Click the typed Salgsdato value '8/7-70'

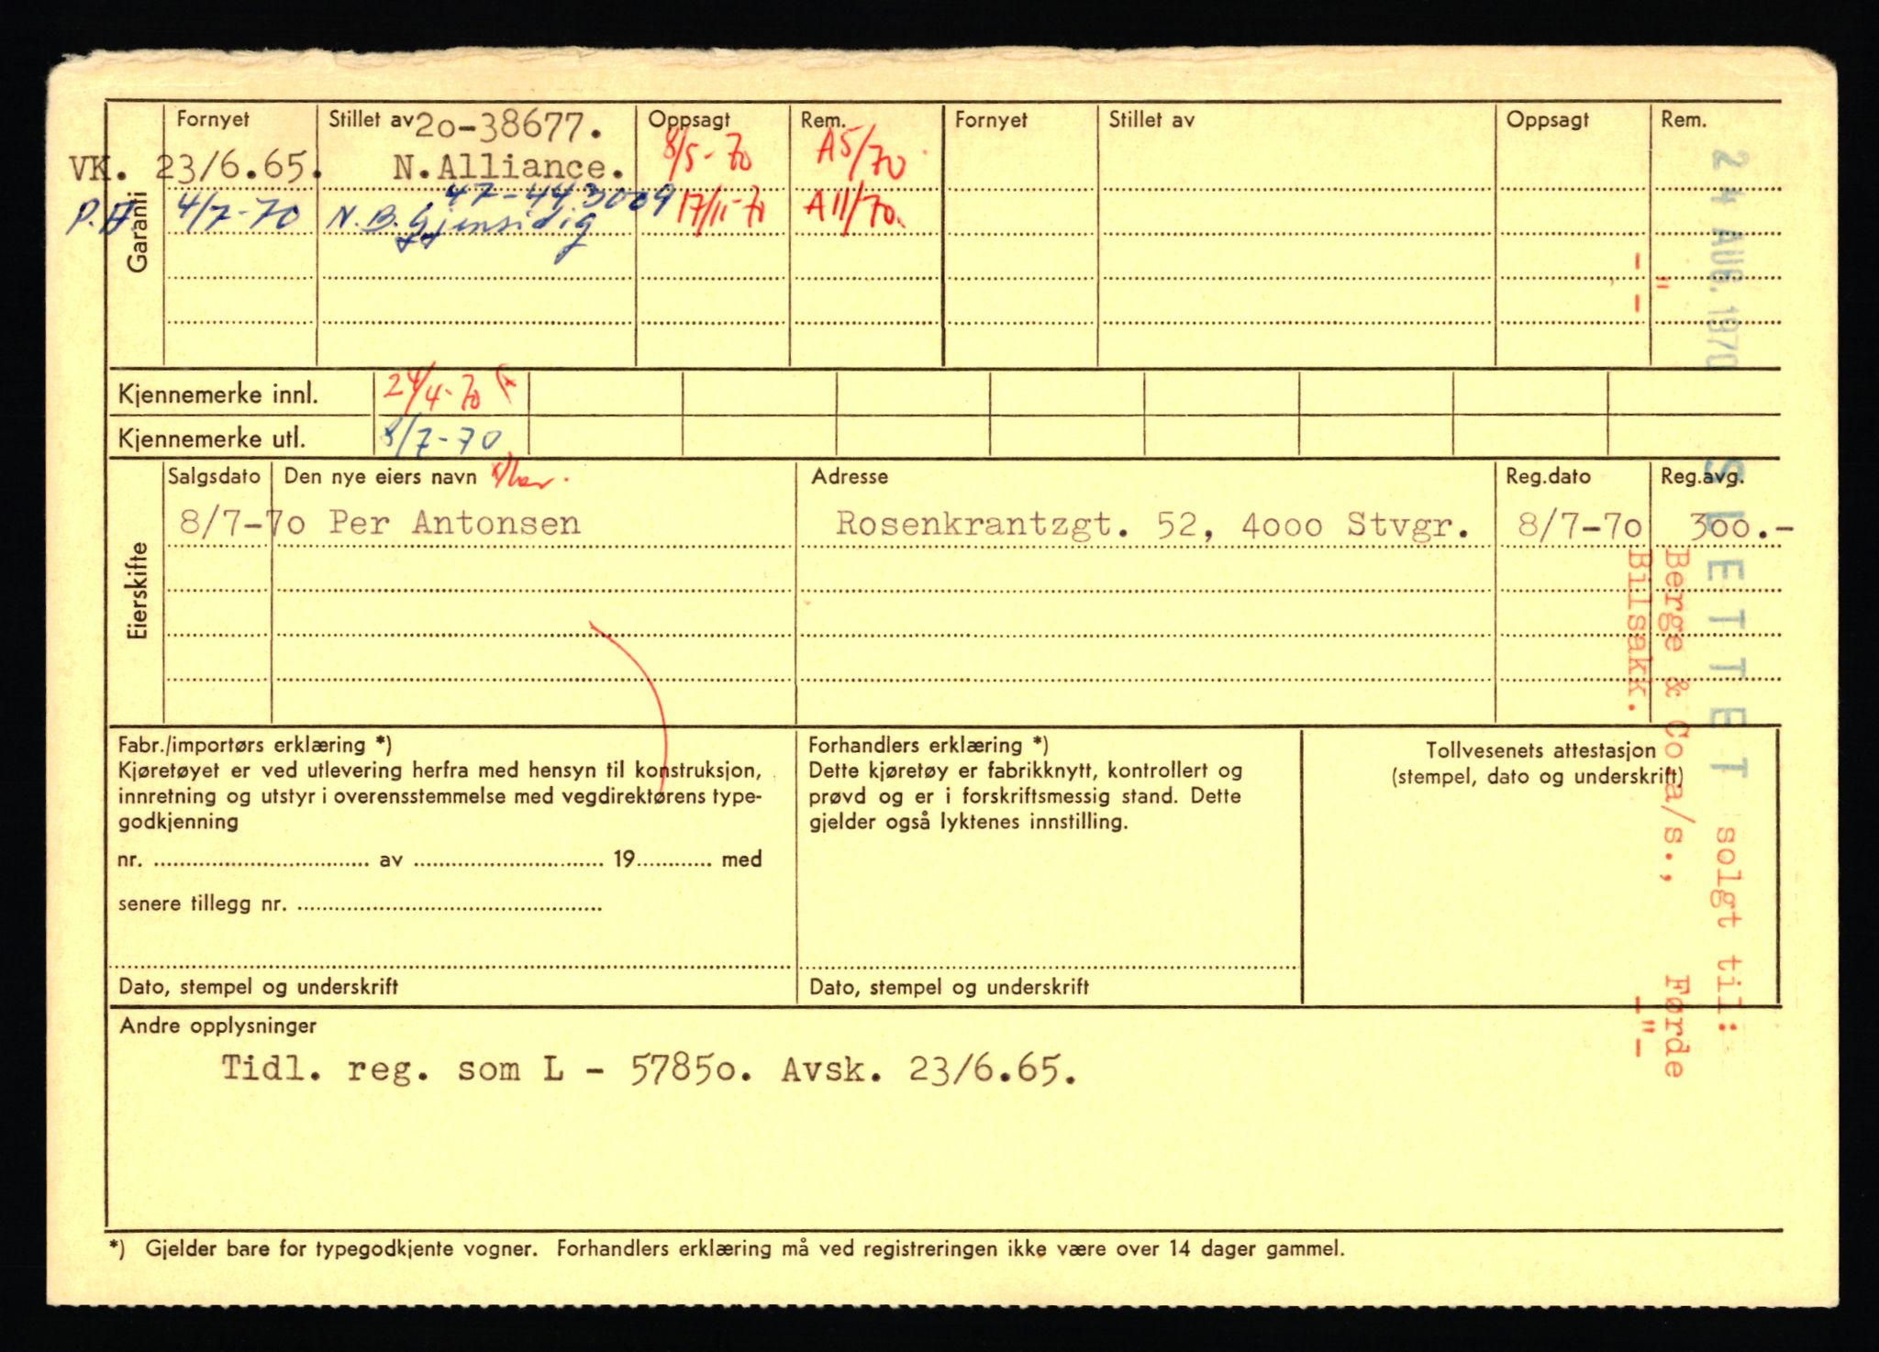[x=242, y=523]
